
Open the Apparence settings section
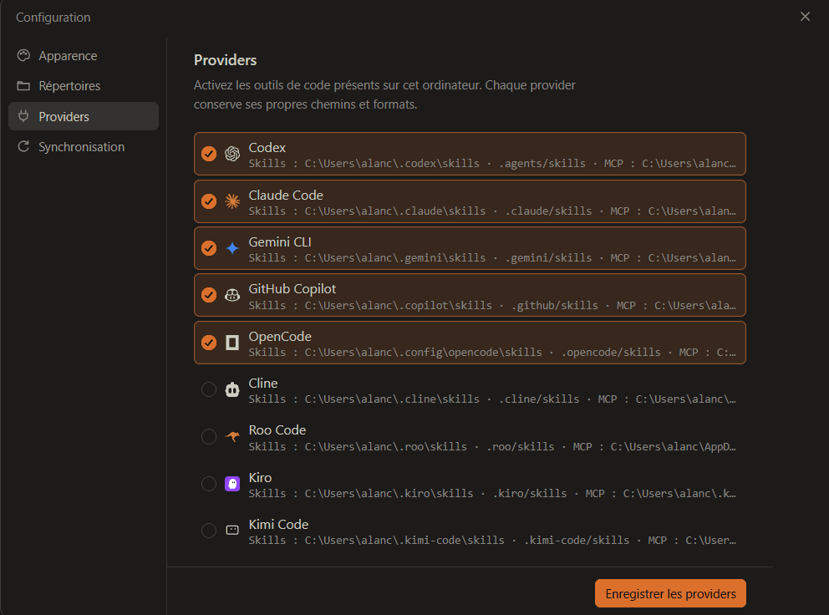pyautogui.click(x=84, y=55)
